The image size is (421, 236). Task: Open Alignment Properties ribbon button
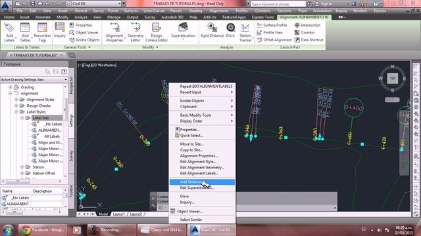[114, 32]
